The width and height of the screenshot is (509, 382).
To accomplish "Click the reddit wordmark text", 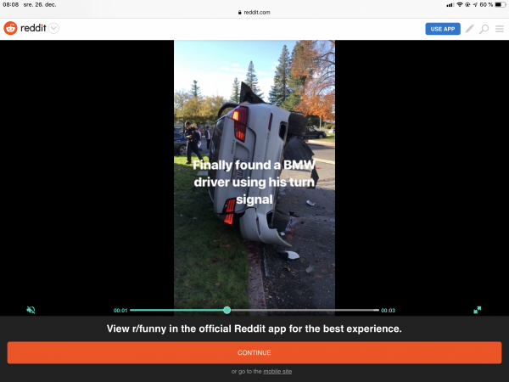I will 33,29.
